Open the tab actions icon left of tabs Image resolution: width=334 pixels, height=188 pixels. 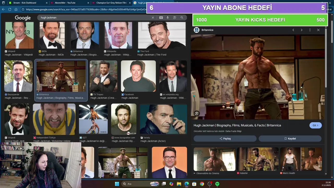[x=3, y=3]
